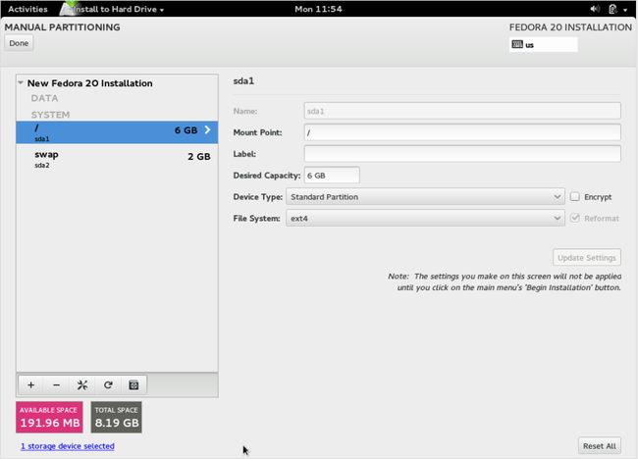
Task: Open the '1 storage device selected' link
Action: coord(66,446)
